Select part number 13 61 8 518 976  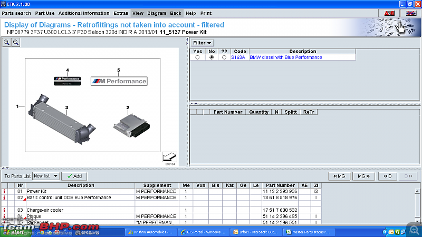click(280, 197)
